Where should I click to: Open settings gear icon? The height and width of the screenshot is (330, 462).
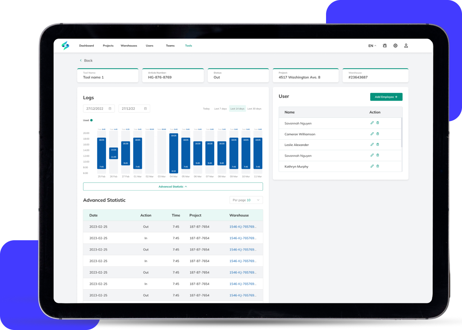click(395, 46)
